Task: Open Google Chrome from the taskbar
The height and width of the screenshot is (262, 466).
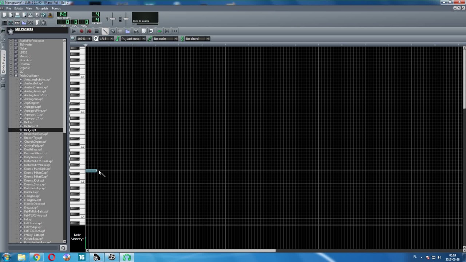Action: click(36, 257)
